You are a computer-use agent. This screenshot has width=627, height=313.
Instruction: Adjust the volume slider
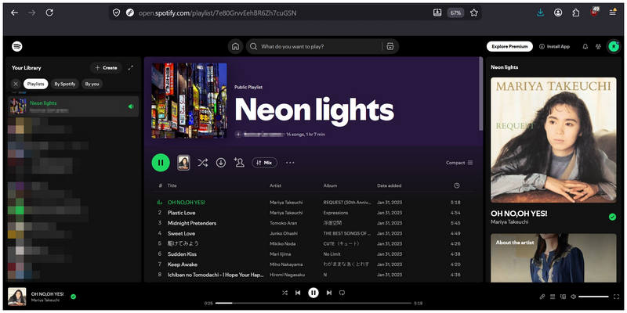[x=593, y=297]
